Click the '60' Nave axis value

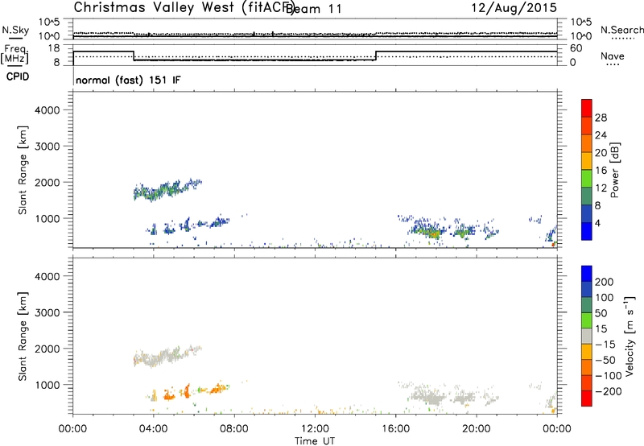576,48
